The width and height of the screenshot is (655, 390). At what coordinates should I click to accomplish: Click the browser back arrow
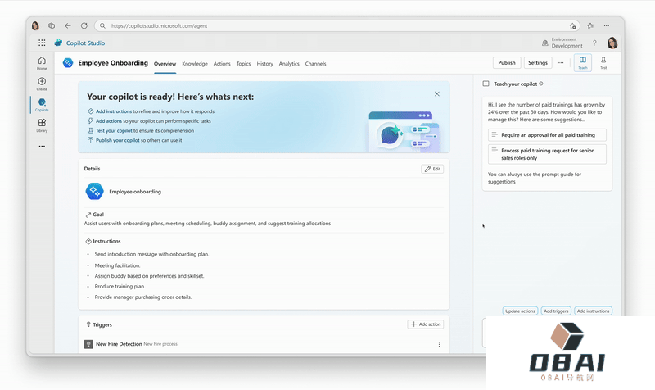point(68,25)
